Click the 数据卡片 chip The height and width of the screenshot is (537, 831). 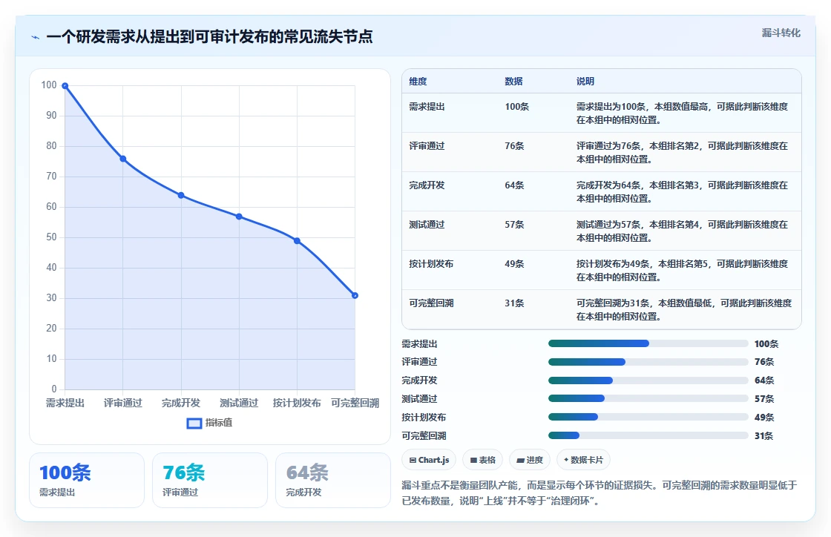pos(583,460)
